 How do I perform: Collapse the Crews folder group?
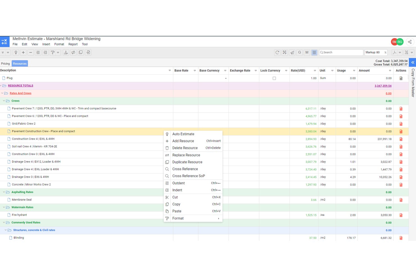(x=4, y=101)
